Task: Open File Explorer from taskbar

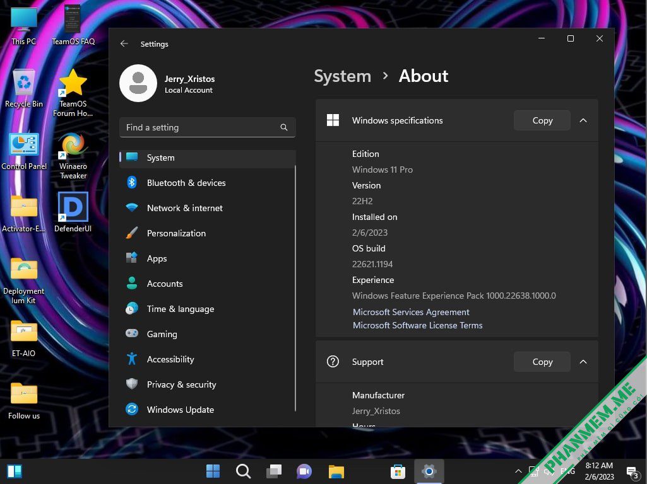Action: pyautogui.click(x=336, y=471)
